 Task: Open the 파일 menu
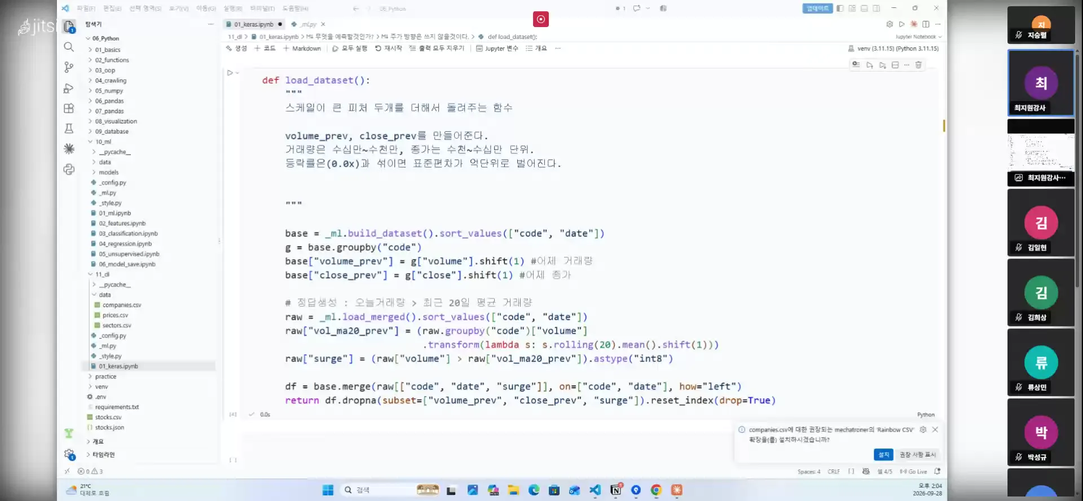tap(86, 8)
